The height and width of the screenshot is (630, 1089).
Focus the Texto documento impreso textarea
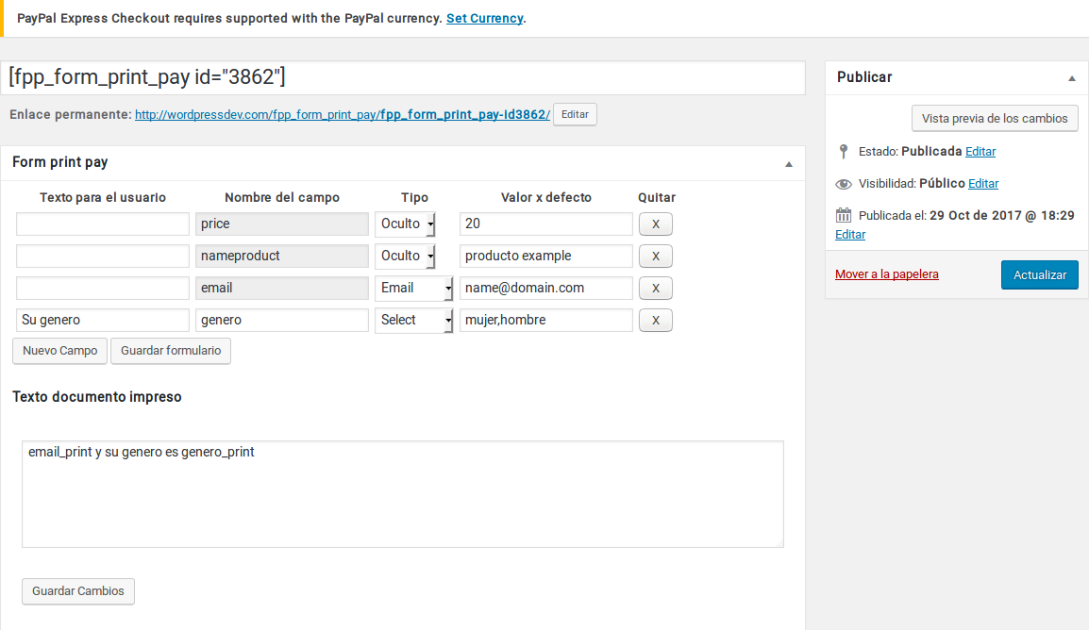[403, 494]
